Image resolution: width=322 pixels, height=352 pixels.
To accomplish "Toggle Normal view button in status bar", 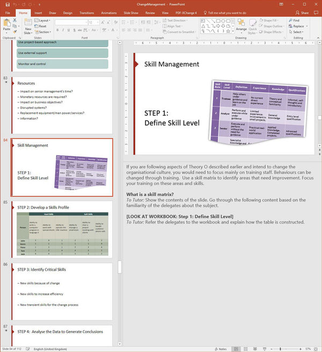I will pyautogui.click(x=236, y=349).
